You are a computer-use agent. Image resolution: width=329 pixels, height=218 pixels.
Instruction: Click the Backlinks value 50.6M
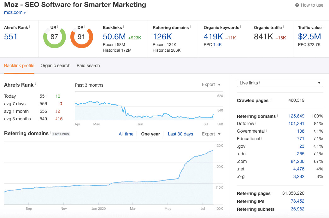click(114, 37)
